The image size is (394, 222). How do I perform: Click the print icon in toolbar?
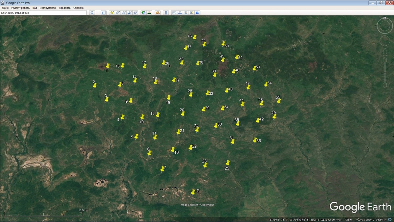[x=180, y=12]
